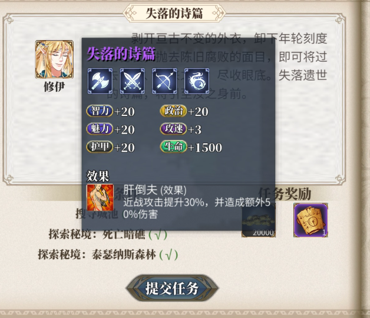This screenshot has height=318, width=370.
Task: Select the 攻速 attribute label
Action: pyautogui.click(x=173, y=128)
